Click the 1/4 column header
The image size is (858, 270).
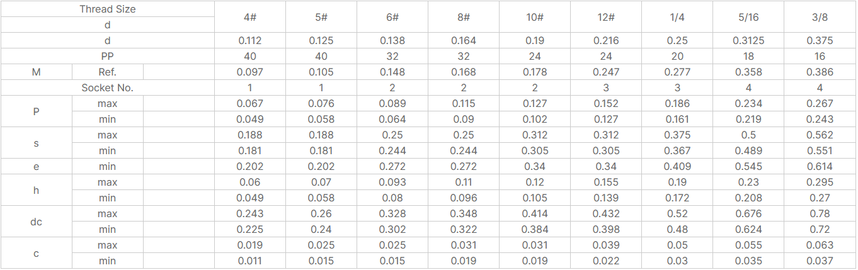coord(677,17)
